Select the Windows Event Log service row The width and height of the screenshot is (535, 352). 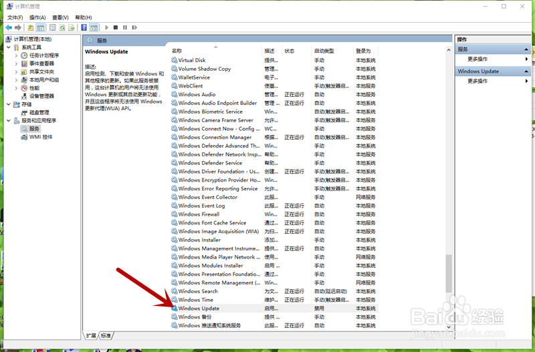pyautogui.click(x=274, y=206)
